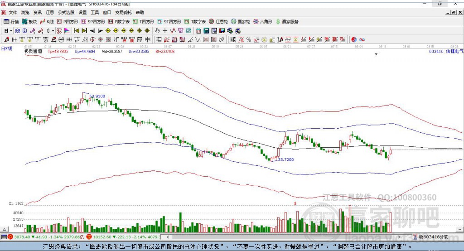Image resolution: width=464 pixels, height=251 pixels.
Task: Open the 交易委托 menu
Action: tap(123, 12)
